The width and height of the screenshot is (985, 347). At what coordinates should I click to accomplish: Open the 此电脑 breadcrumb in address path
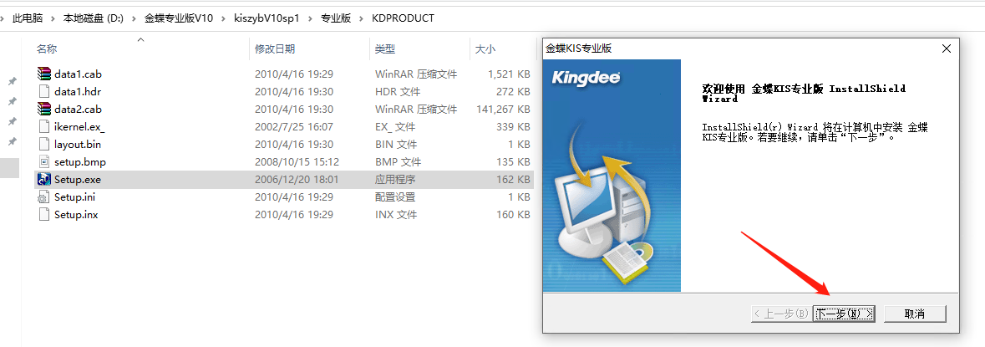(28, 18)
